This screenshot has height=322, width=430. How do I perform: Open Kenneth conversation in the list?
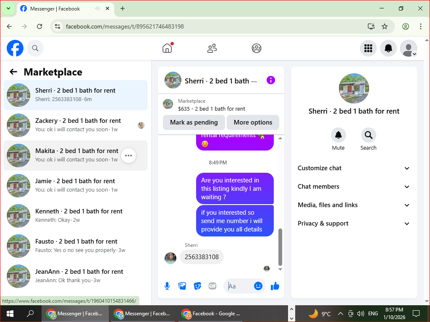click(76, 216)
